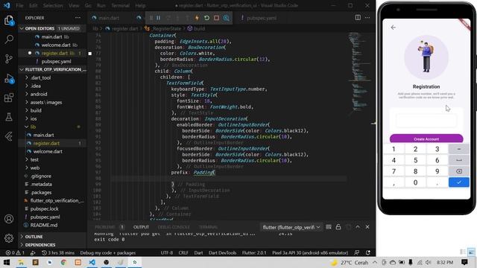Open editor More Actions ellipsis
This screenshot has width=477, height=268.
click(x=367, y=18)
